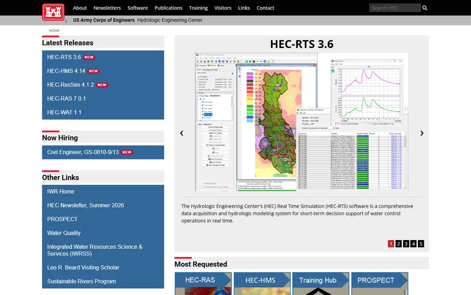Open the Contact menu
Image resolution: width=471 pixels, height=295 pixels.
265,8
